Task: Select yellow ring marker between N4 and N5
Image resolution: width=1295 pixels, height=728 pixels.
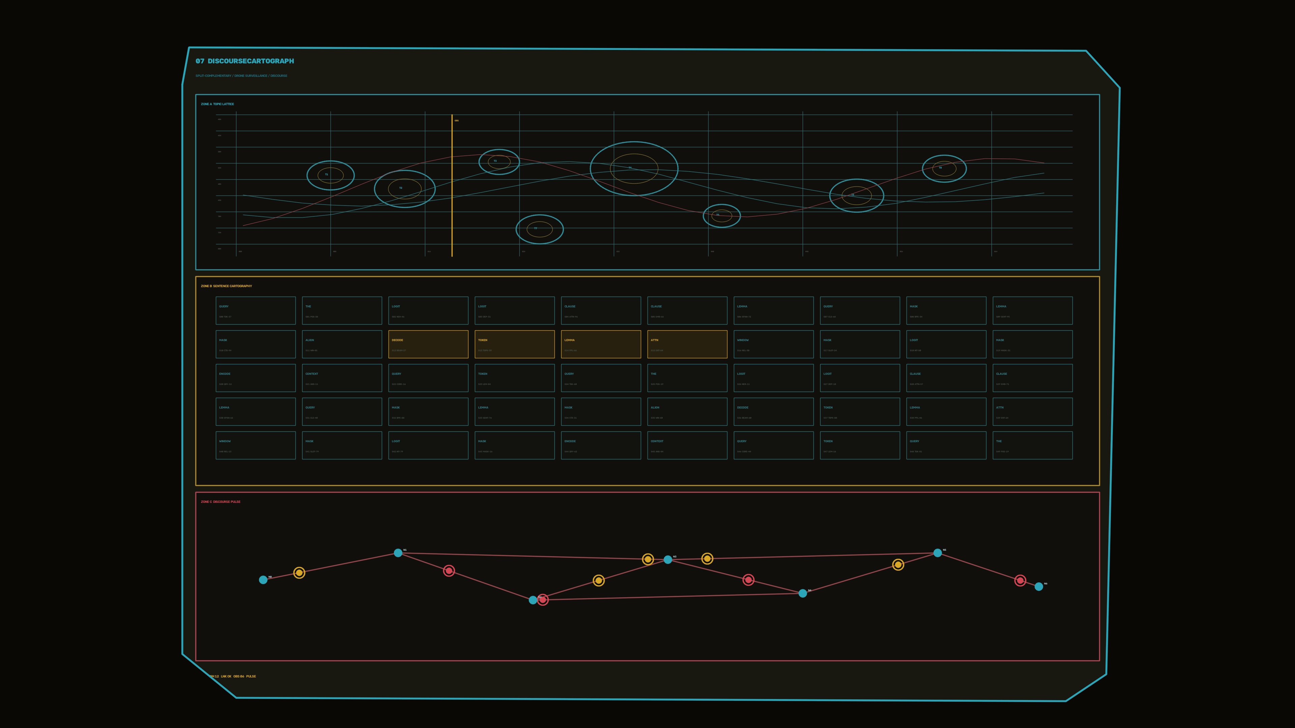Action: tap(898, 565)
